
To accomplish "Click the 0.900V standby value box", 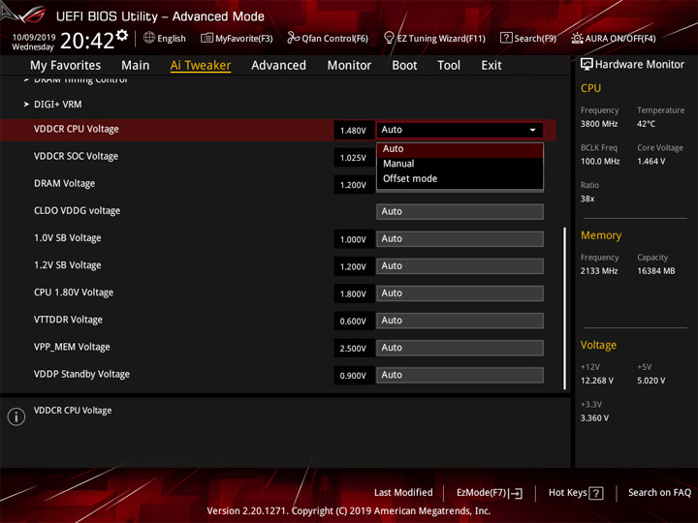I will [354, 376].
